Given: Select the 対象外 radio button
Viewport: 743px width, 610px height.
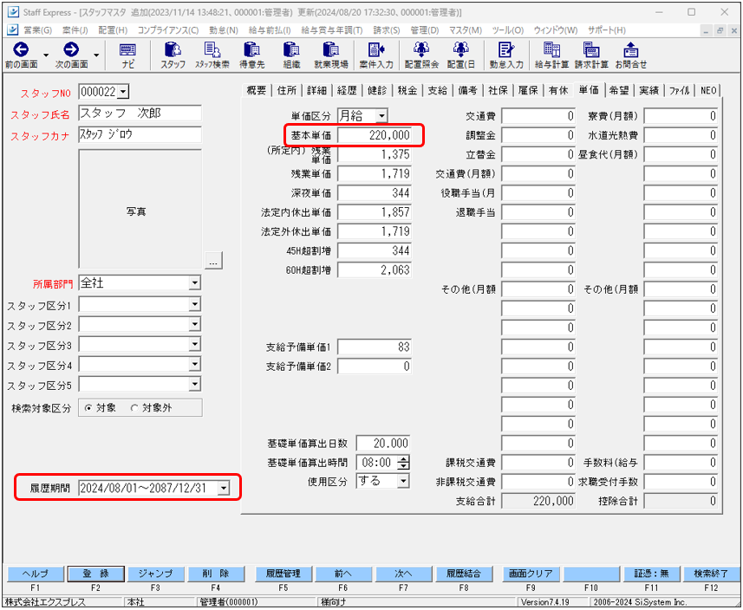Looking at the screenshot, I should pyautogui.click(x=134, y=408).
